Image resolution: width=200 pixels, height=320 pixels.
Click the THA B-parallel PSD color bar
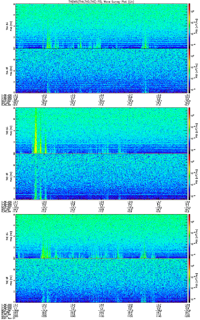click(190, 71)
